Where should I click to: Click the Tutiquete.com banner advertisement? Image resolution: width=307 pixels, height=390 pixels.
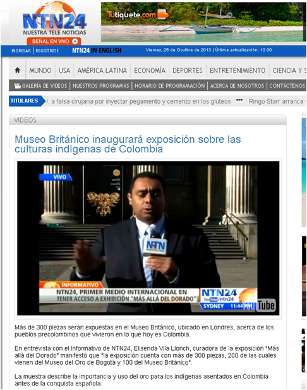(x=203, y=22)
